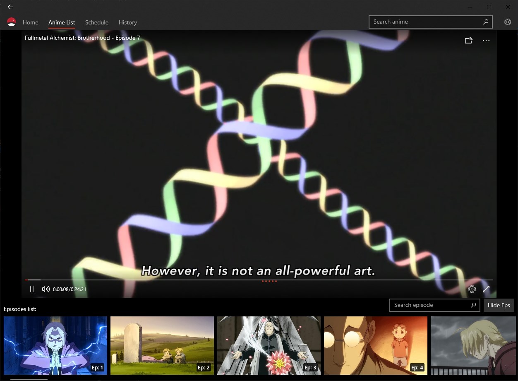Switch to the Schedule tab
Screen dimensions: 518x381
(97, 22)
